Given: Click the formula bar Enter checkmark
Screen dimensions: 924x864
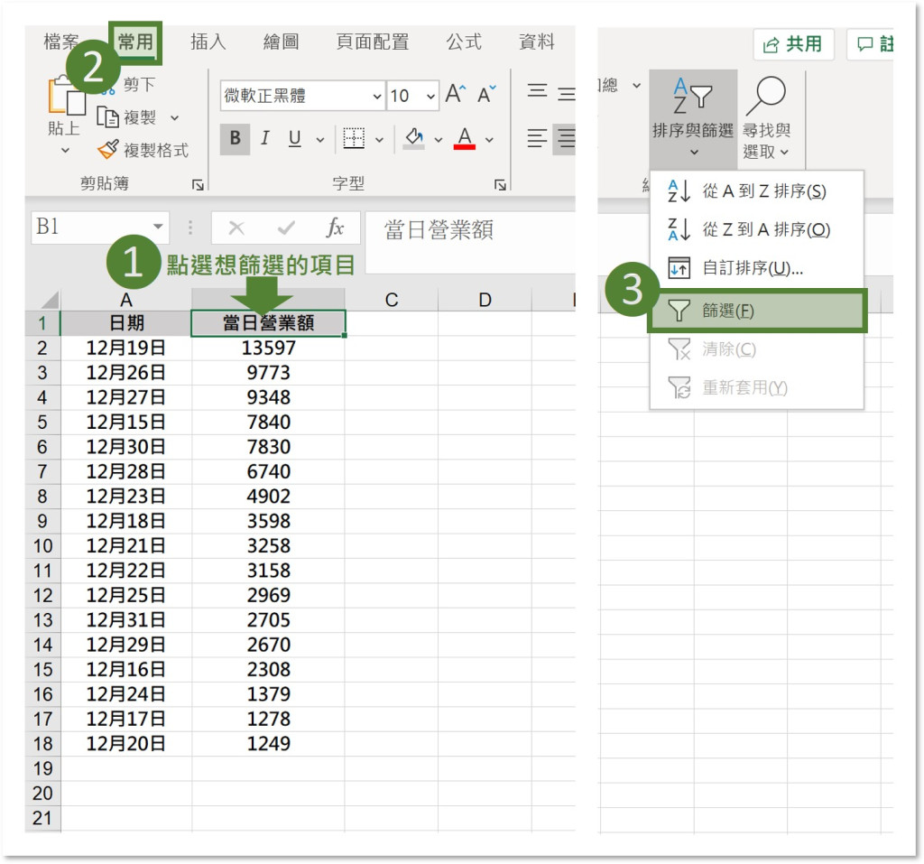Looking at the screenshot, I should (x=286, y=228).
